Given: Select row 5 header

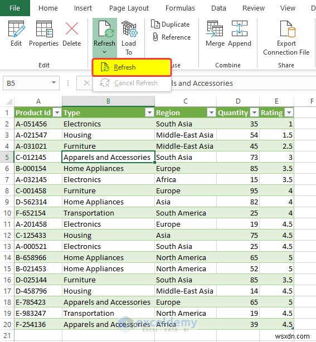Looking at the screenshot, I should coord(7,157).
